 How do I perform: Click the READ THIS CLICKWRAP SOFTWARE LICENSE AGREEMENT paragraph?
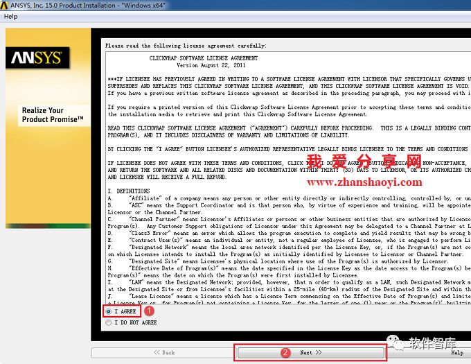point(290,131)
